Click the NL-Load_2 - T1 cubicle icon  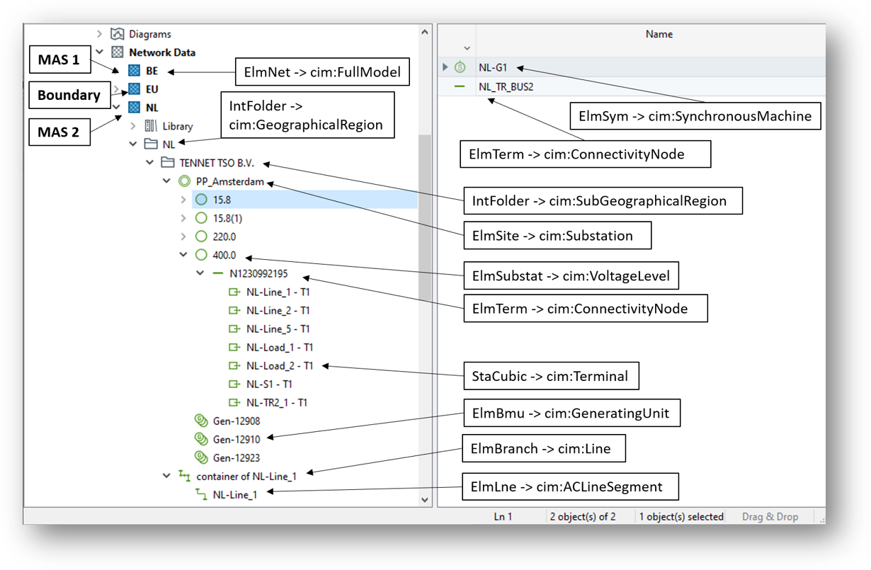[x=234, y=365]
